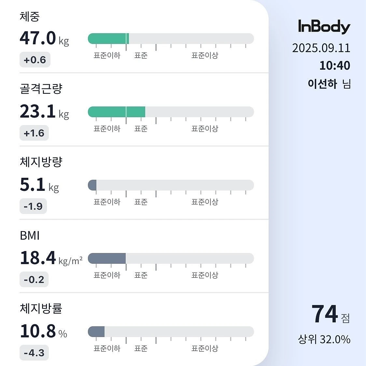
Task: Select the 골격근량 23.1 kg value
Action: point(44,112)
